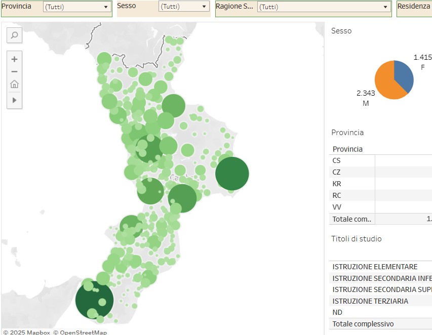The width and height of the screenshot is (432, 335).
Task: Open the map search tool
Action: [14, 35]
